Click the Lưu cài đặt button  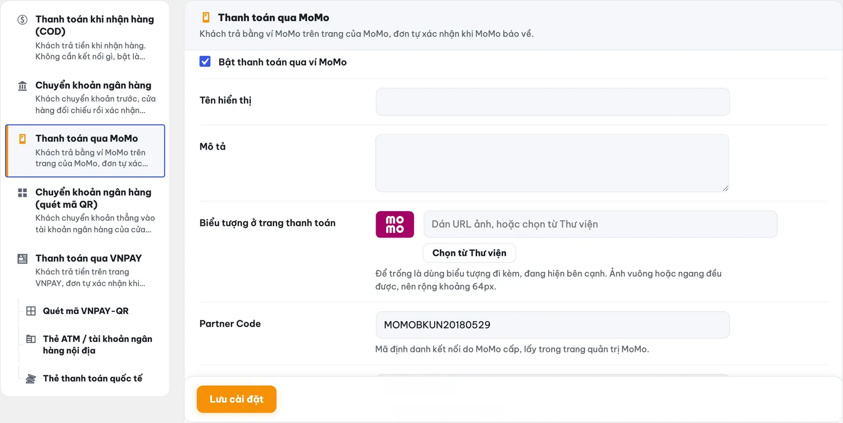click(x=237, y=399)
